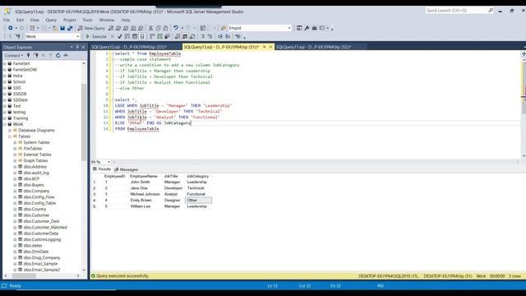This screenshot has width=526, height=296.
Task: Pin the SQLQuery13.sql tab
Action: coord(265,47)
